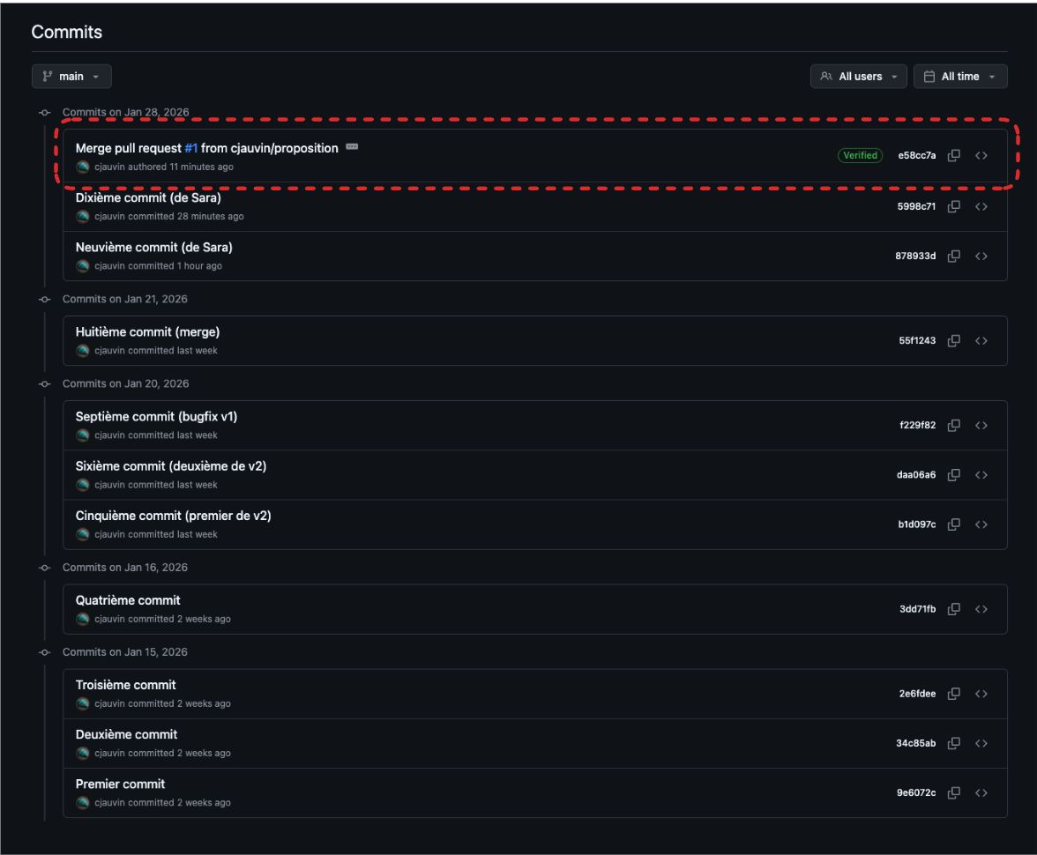Screen dimensions: 1037x855
Task: Browse repository at commit f229f82
Action: [x=981, y=426]
